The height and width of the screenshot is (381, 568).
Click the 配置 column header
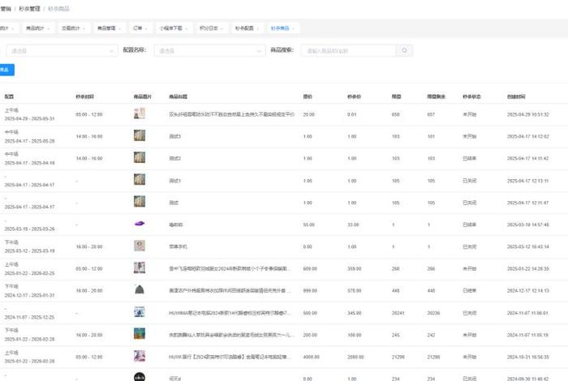click(x=9, y=96)
